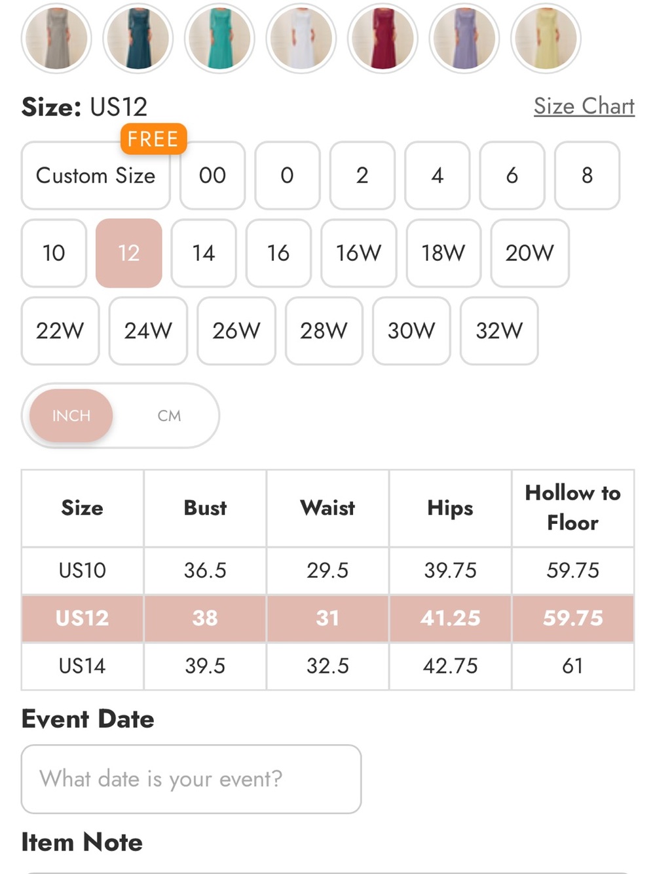Choose the Custom Size option

click(96, 175)
